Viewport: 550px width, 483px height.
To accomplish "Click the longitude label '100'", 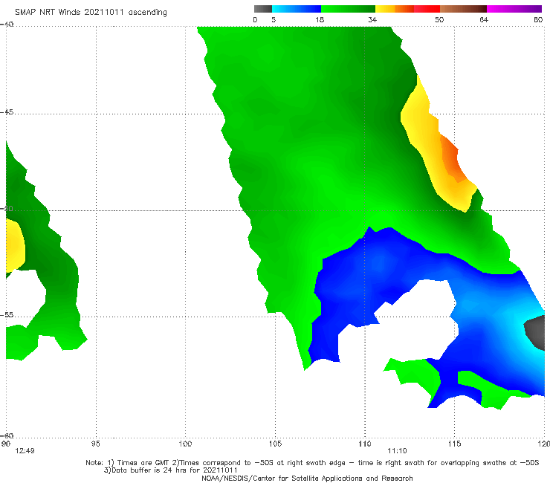I will tap(185, 444).
